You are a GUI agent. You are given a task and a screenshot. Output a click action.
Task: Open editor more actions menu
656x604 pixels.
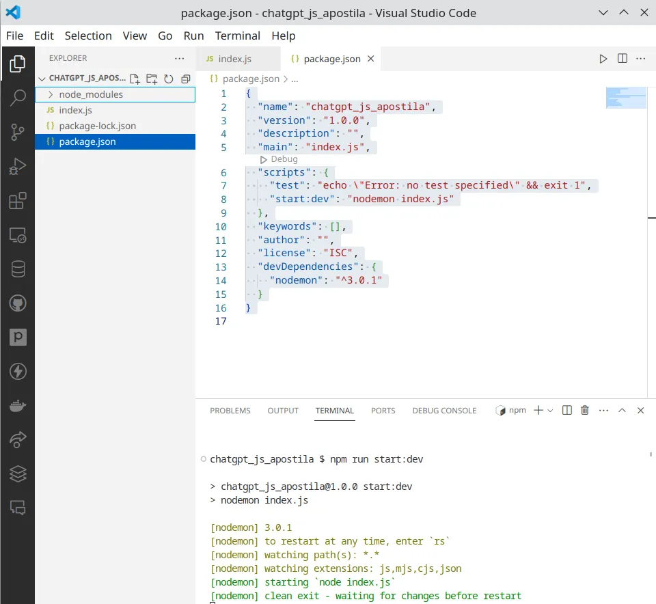(x=640, y=59)
